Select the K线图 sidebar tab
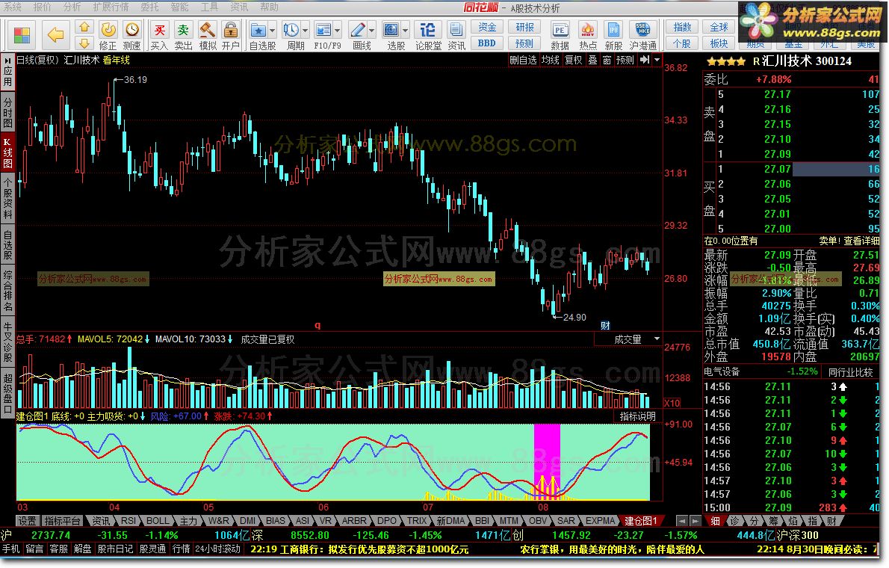The height and width of the screenshot is (568, 889). coord(7,153)
